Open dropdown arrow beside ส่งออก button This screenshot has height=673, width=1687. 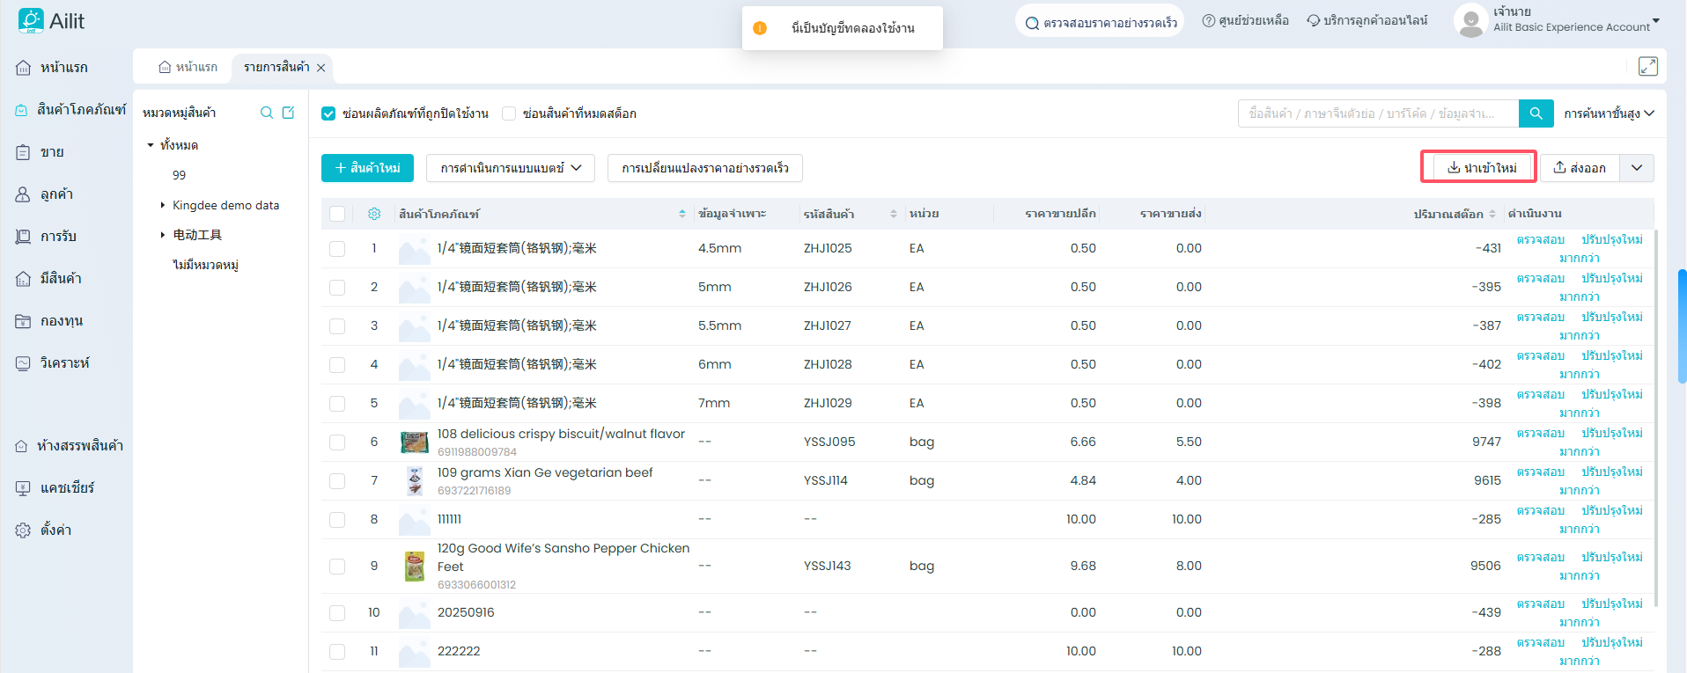pos(1636,168)
